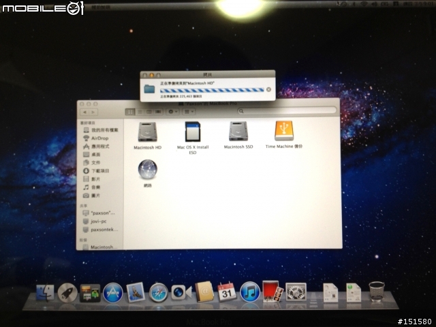This screenshot has width=436, height=327.
Task: Launch FaceTime camera icon in Dock
Action: [181, 292]
